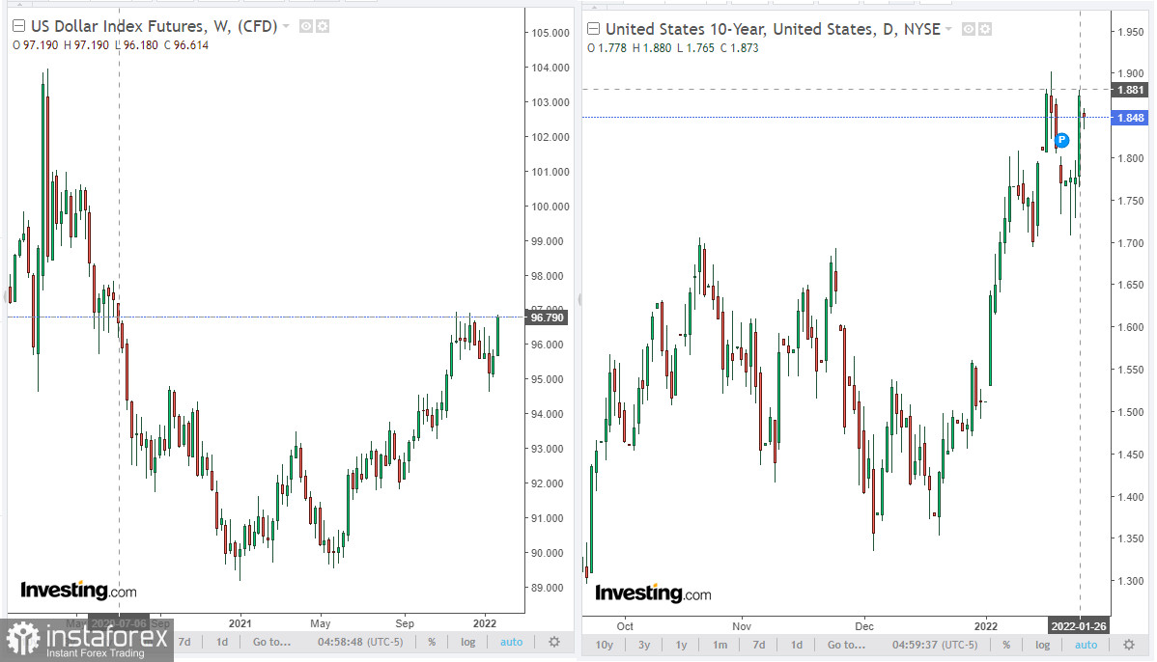
Task: Toggle visibility eye on US Dollar Index chart
Action: click(x=305, y=27)
